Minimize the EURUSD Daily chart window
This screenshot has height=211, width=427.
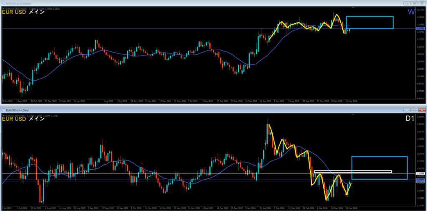click(407, 110)
